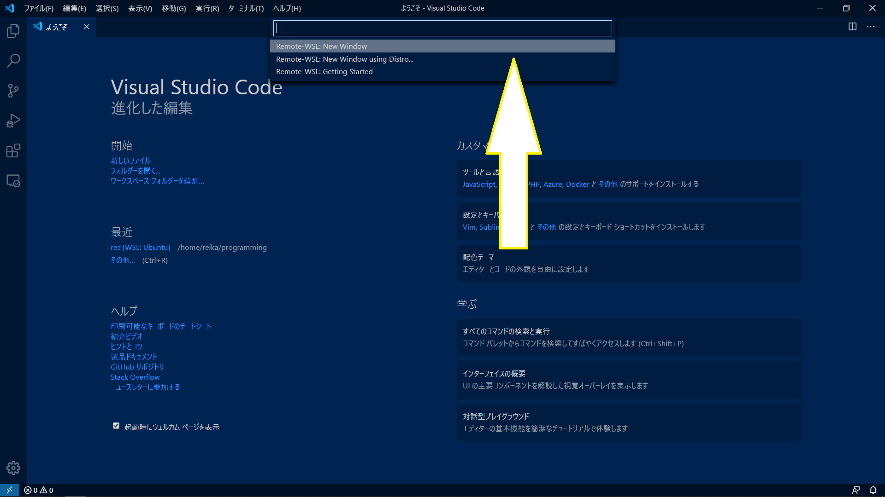Click inside the command palette input field

coord(442,28)
